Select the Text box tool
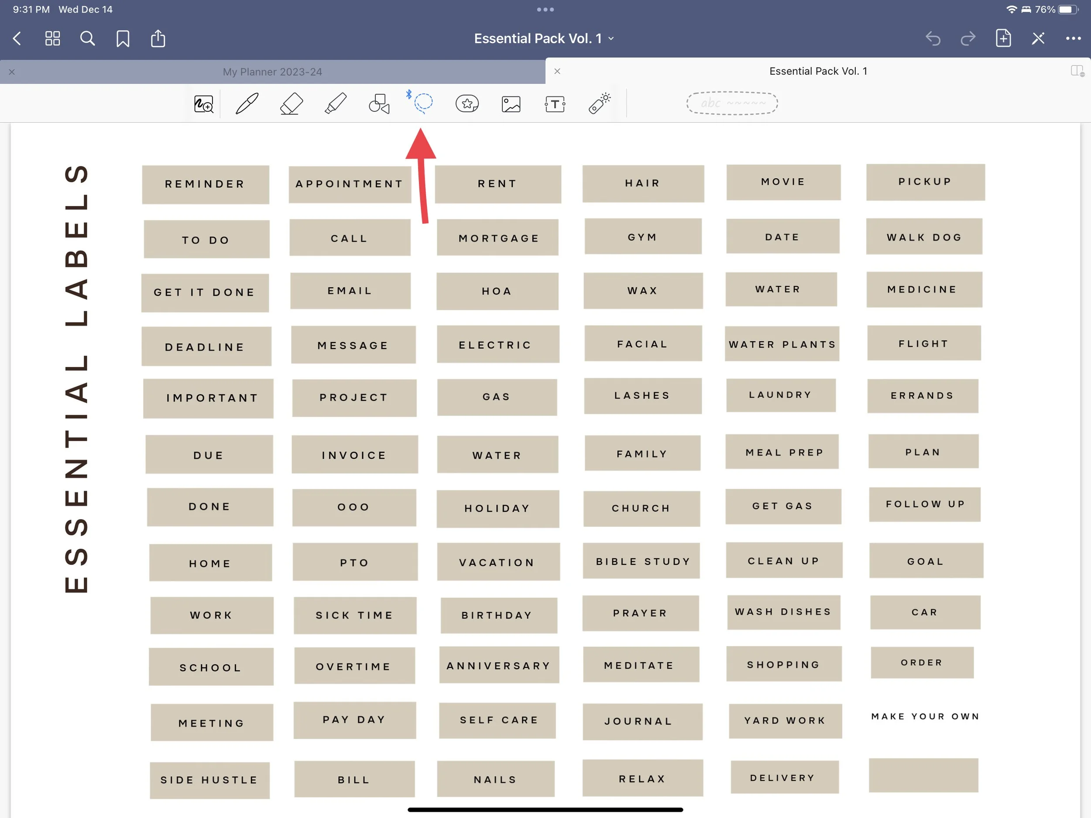 [x=555, y=103]
